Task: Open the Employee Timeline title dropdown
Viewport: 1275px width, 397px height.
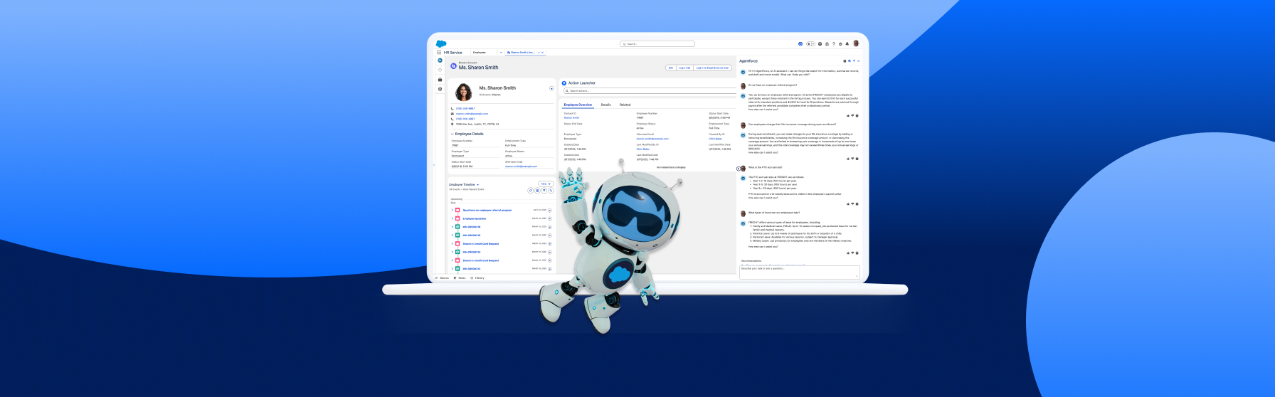Action: tap(478, 185)
